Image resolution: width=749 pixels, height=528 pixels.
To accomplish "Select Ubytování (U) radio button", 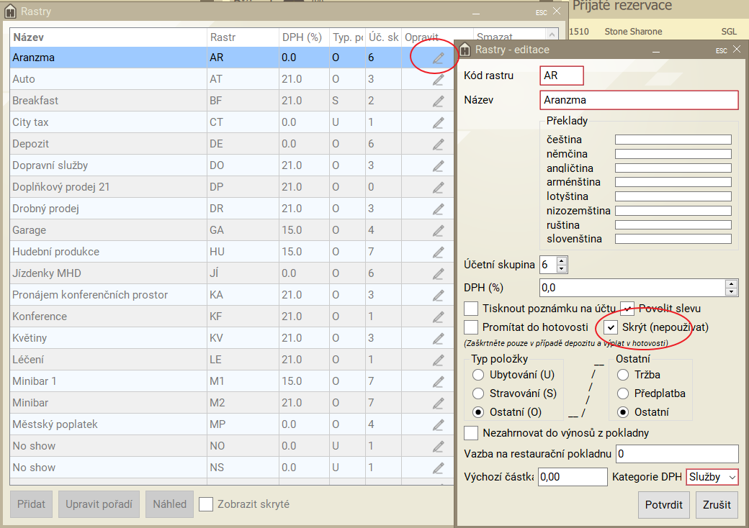I will coord(478,375).
